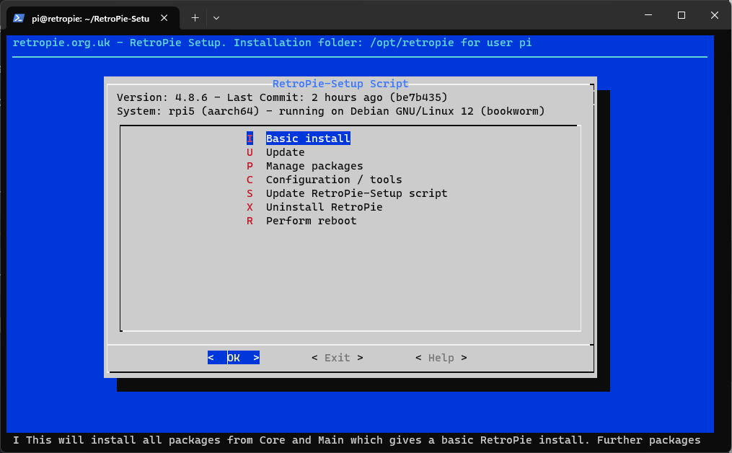The height and width of the screenshot is (453, 732).
Task: Click the Exit button
Action: pyautogui.click(x=337, y=358)
